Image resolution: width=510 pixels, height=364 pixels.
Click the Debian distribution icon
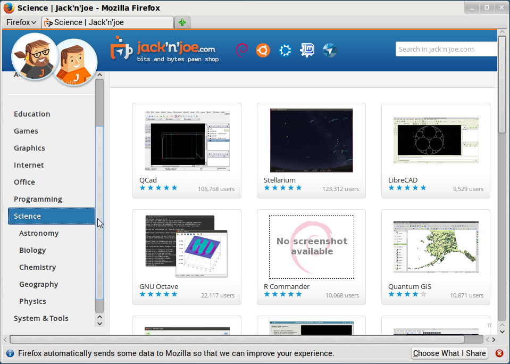(242, 50)
